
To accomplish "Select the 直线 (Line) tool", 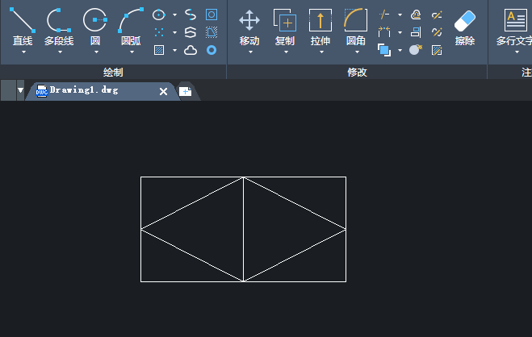I will pos(23,26).
